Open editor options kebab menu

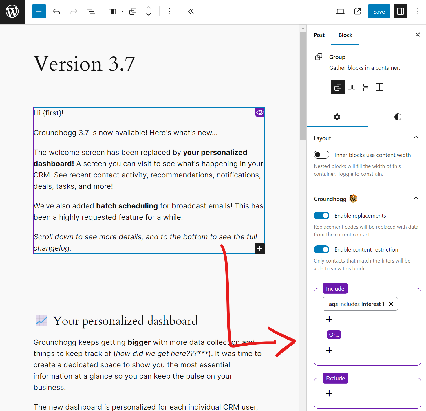click(x=418, y=11)
